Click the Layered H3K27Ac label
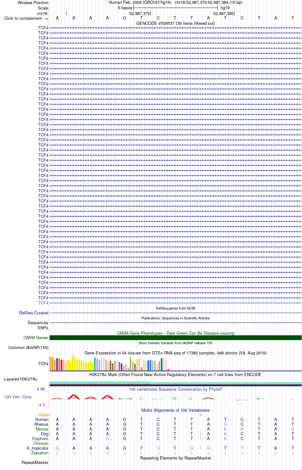 [21, 379]
